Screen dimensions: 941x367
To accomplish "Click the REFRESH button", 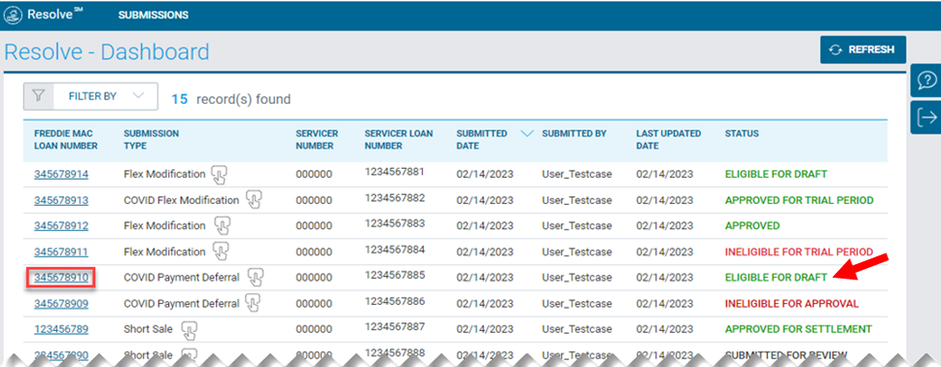I will 863,50.
